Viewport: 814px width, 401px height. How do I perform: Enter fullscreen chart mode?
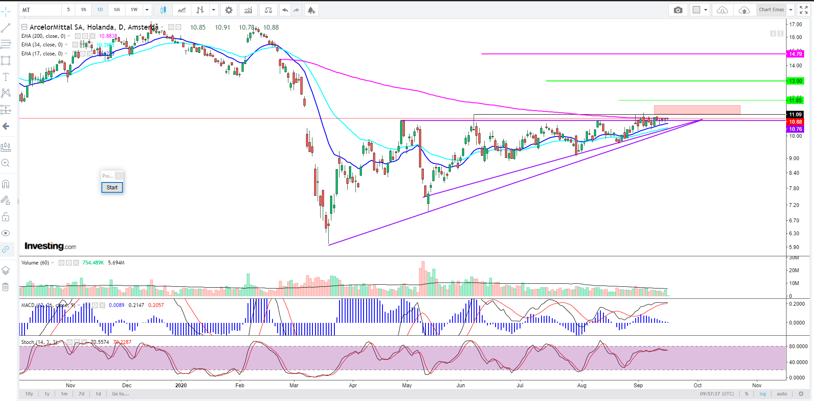point(804,10)
